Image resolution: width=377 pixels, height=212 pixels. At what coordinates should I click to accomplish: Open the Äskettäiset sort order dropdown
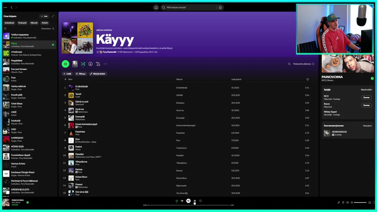(x=48, y=29)
